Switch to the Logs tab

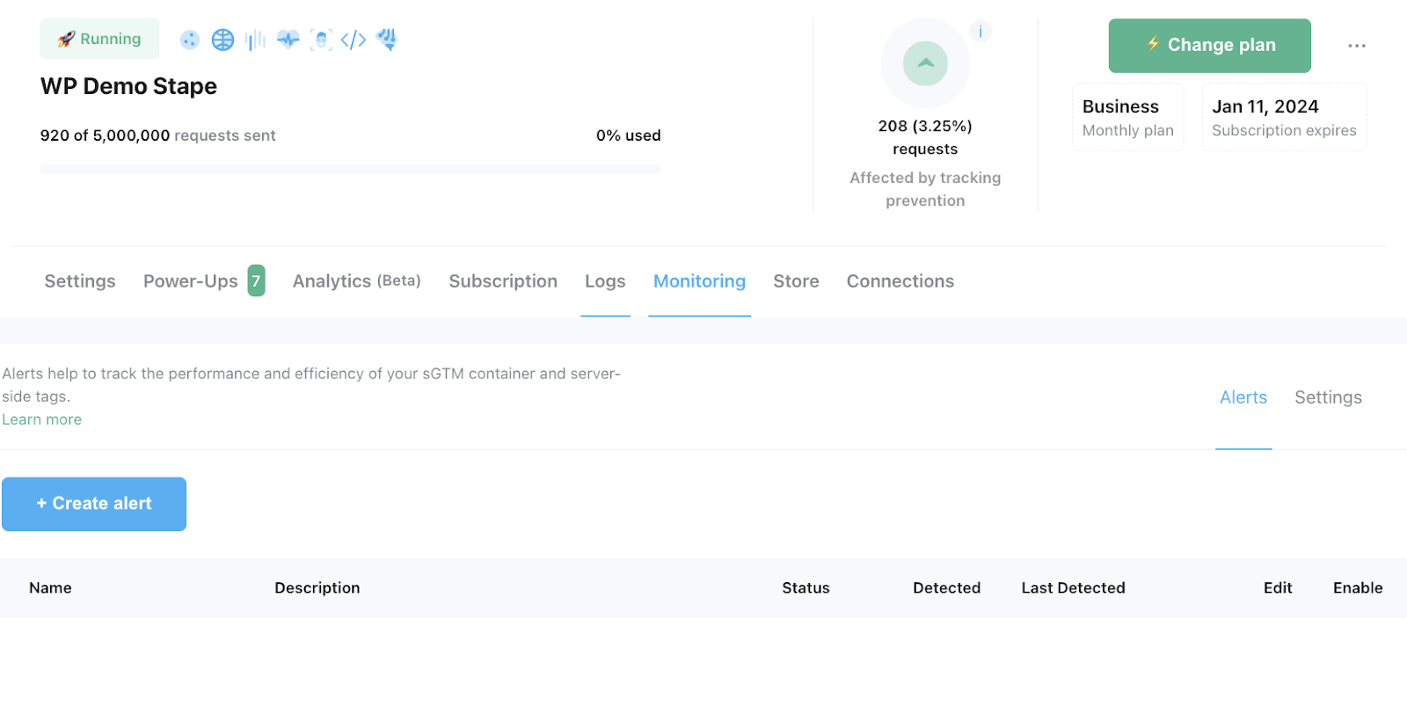coord(605,281)
